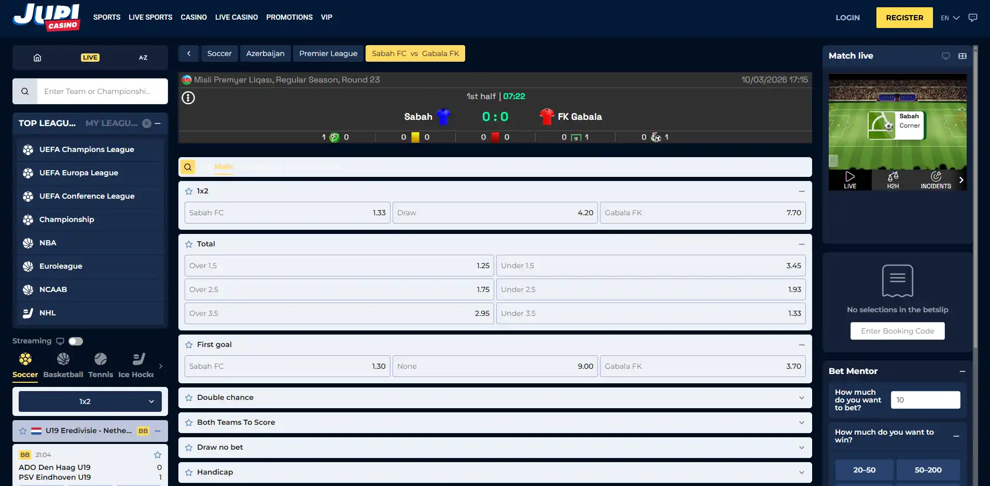Star the U19 Eredivisie league

pyautogui.click(x=23, y=431)
